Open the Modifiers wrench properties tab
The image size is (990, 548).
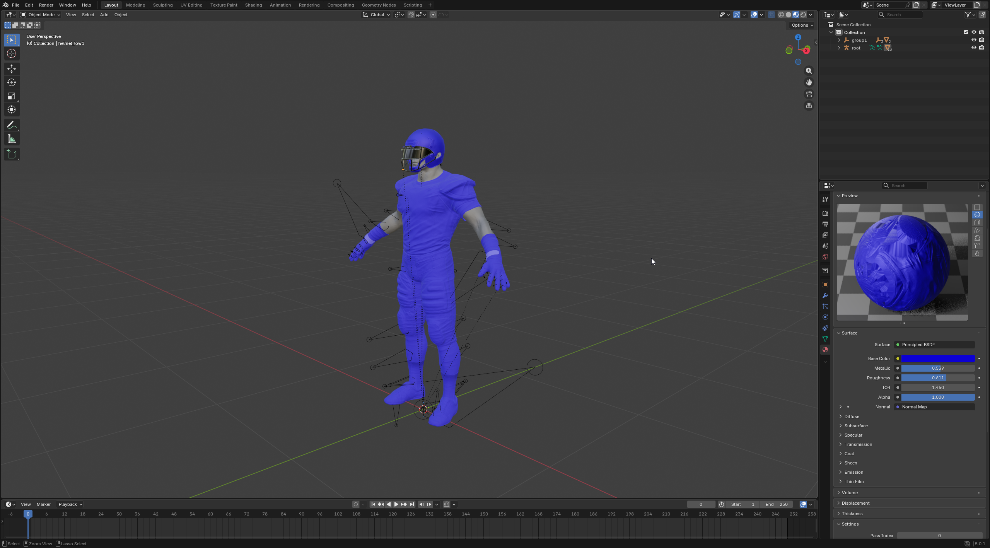click(825, 295)
